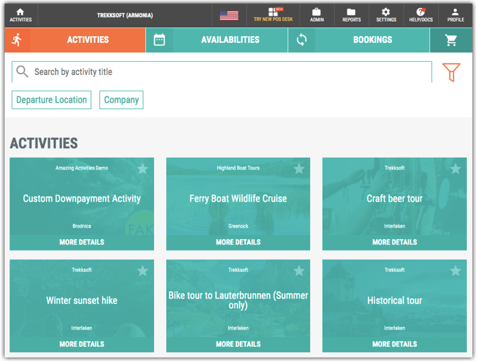
Task: Expand the Company filter
Action: click(x=121, y=100)
